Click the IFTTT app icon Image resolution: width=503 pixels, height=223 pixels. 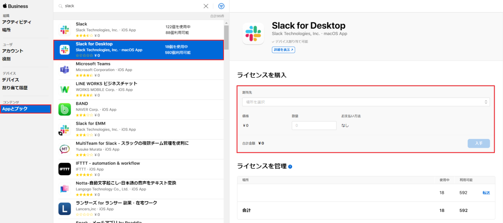pos(65,169)
